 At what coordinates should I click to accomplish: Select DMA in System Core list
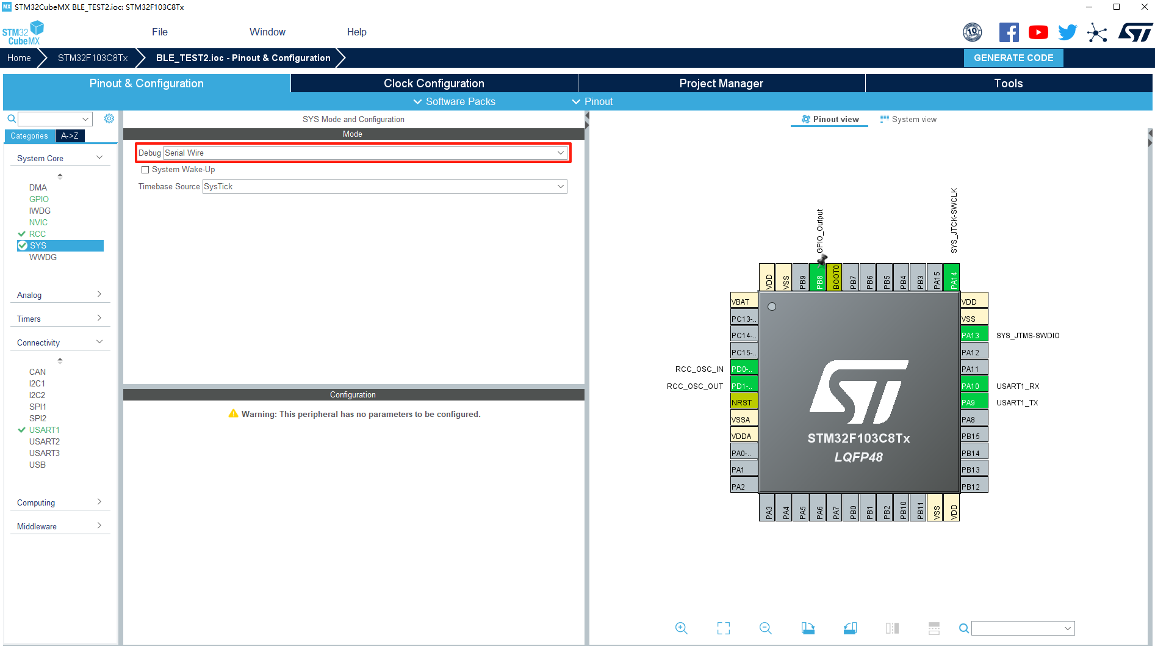coord(38,187)
